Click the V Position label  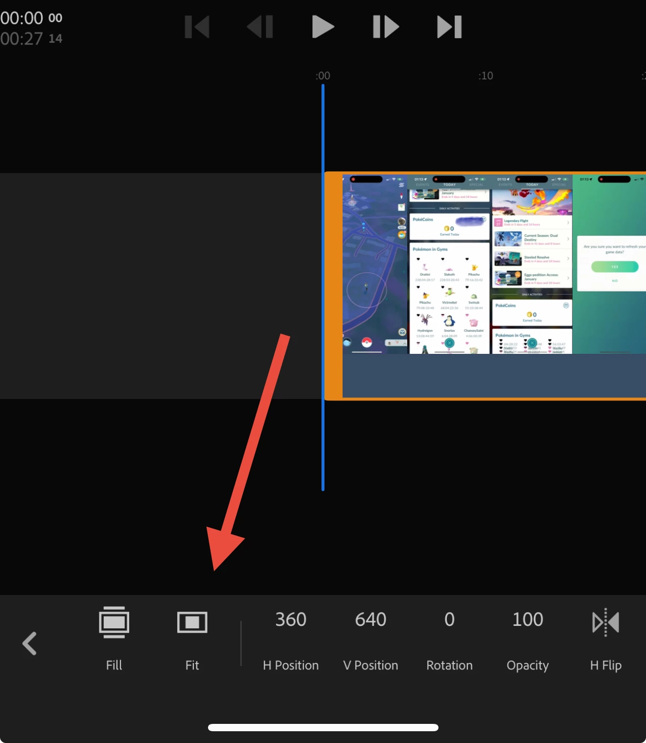tap(370, 665)
